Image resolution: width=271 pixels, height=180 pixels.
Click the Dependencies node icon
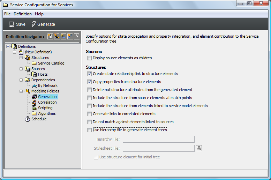28,80
